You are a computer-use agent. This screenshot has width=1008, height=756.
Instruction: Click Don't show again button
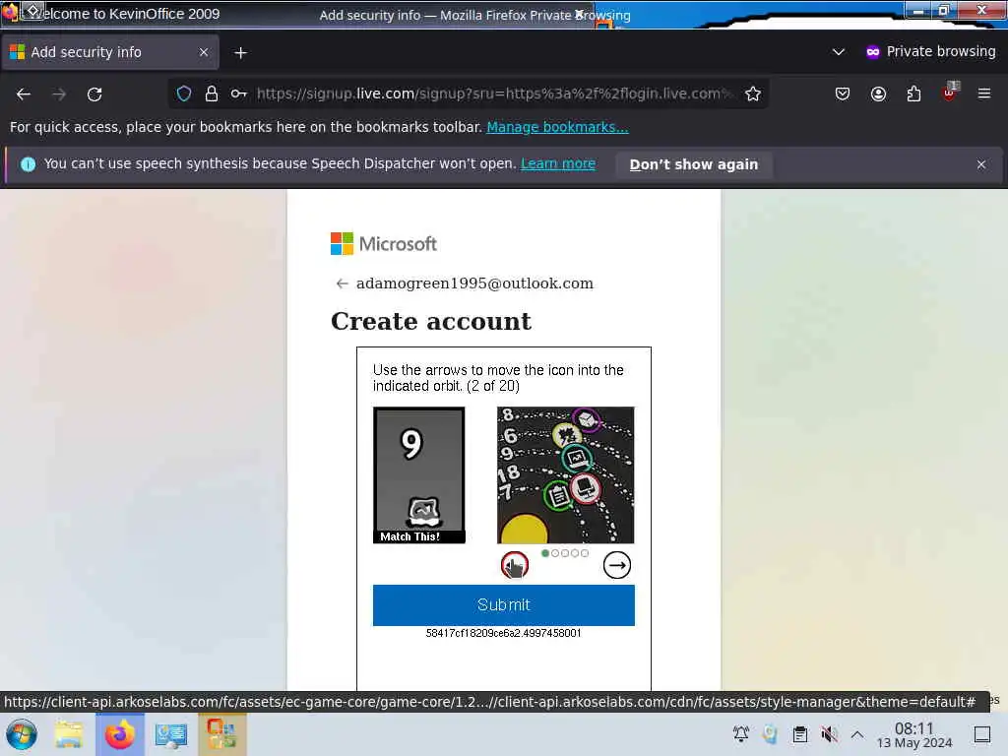coord(694,164)
